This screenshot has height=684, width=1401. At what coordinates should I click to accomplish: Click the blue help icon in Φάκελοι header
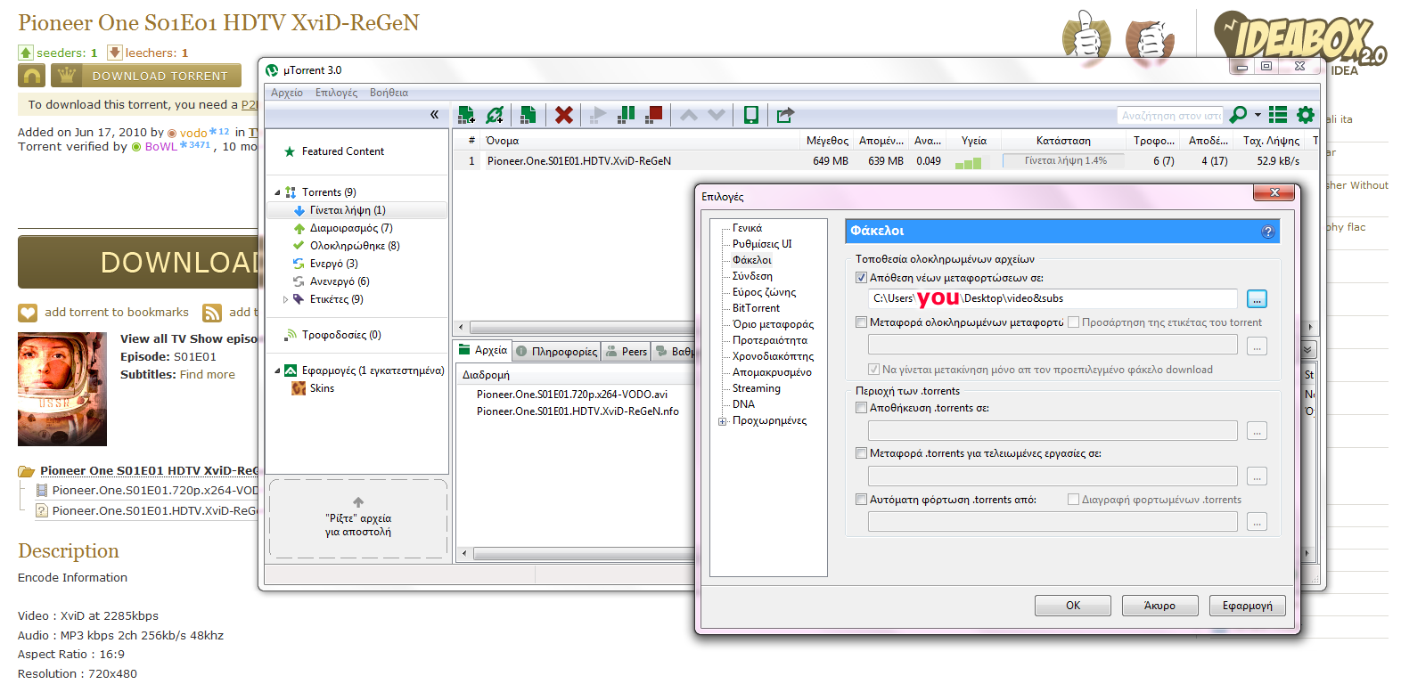tap(1267, 232)
